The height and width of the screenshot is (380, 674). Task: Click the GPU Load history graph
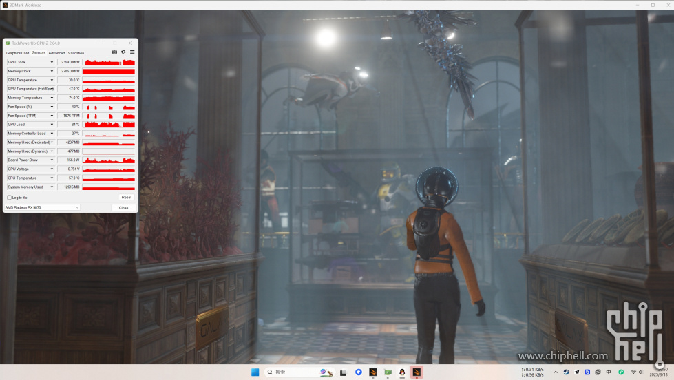pyautogui.click(x=109, y=125)
